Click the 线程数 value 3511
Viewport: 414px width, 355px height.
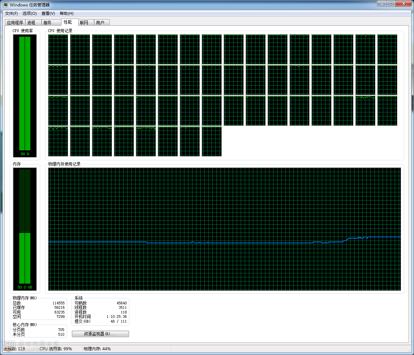coord(123,307)
